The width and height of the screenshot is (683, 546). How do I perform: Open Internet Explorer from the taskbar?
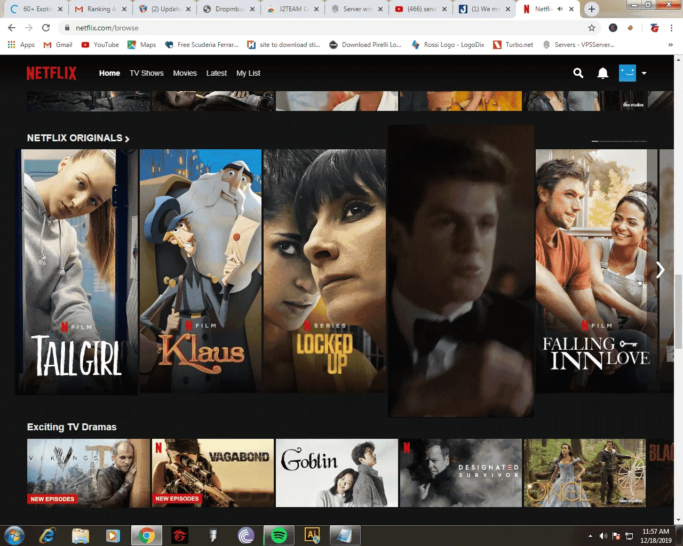click(47, 535)
